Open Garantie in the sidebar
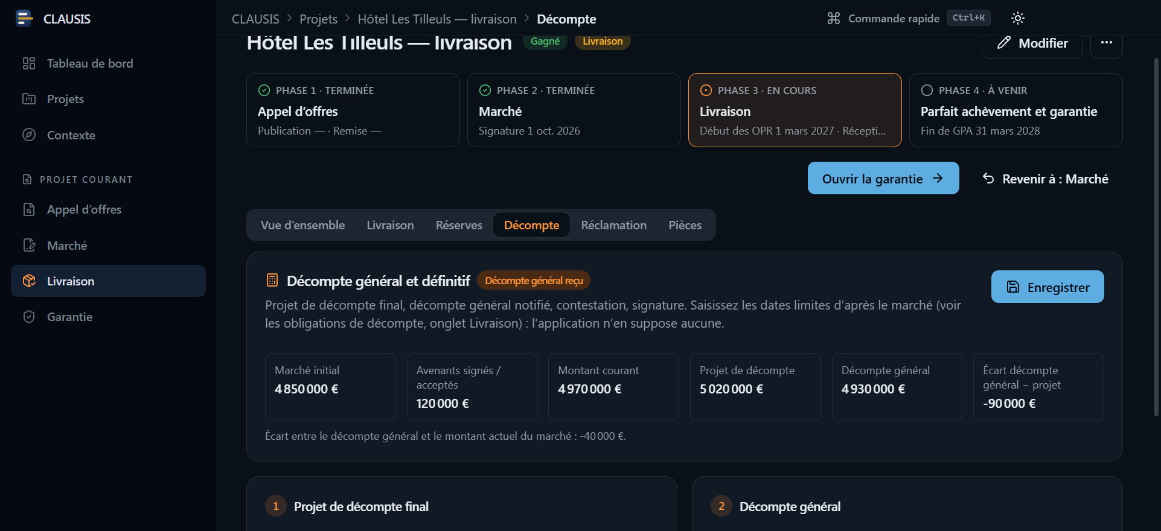1161x531 pixels. coord(108,317)
